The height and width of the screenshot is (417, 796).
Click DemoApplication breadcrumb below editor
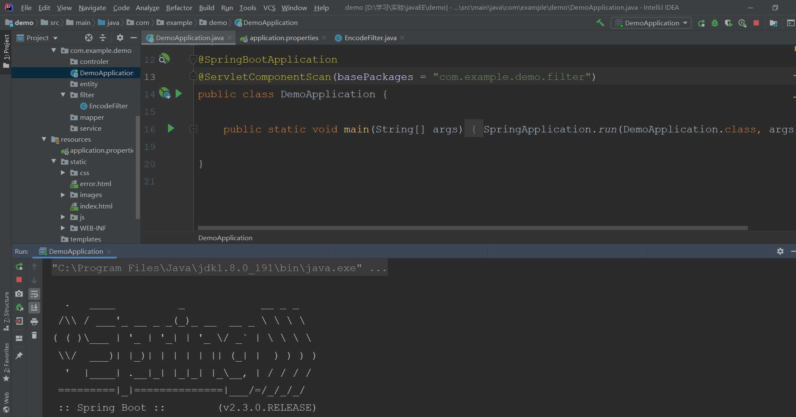pos(225,238)
